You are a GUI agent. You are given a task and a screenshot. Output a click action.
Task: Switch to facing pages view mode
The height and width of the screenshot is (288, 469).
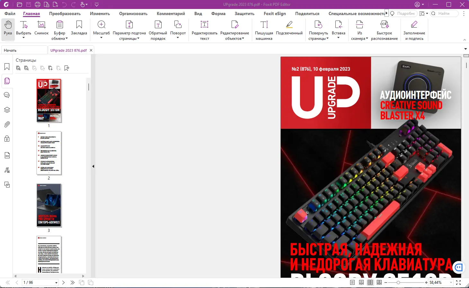pos(370,283)
